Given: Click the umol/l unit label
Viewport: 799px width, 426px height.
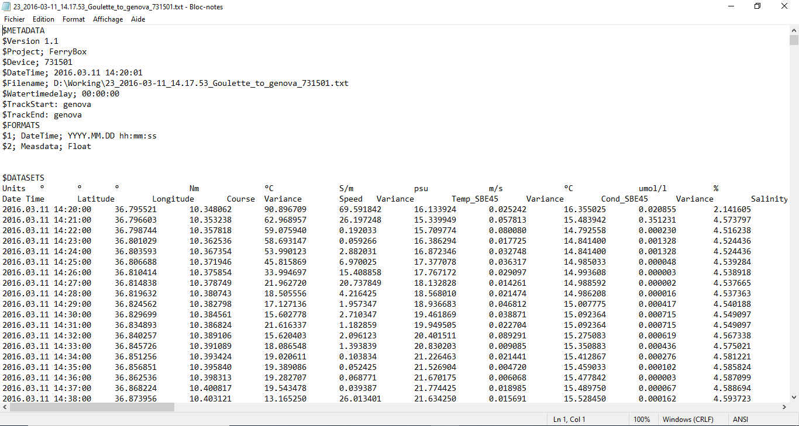Looking at the screenshot, I should (x=653, y=188).
